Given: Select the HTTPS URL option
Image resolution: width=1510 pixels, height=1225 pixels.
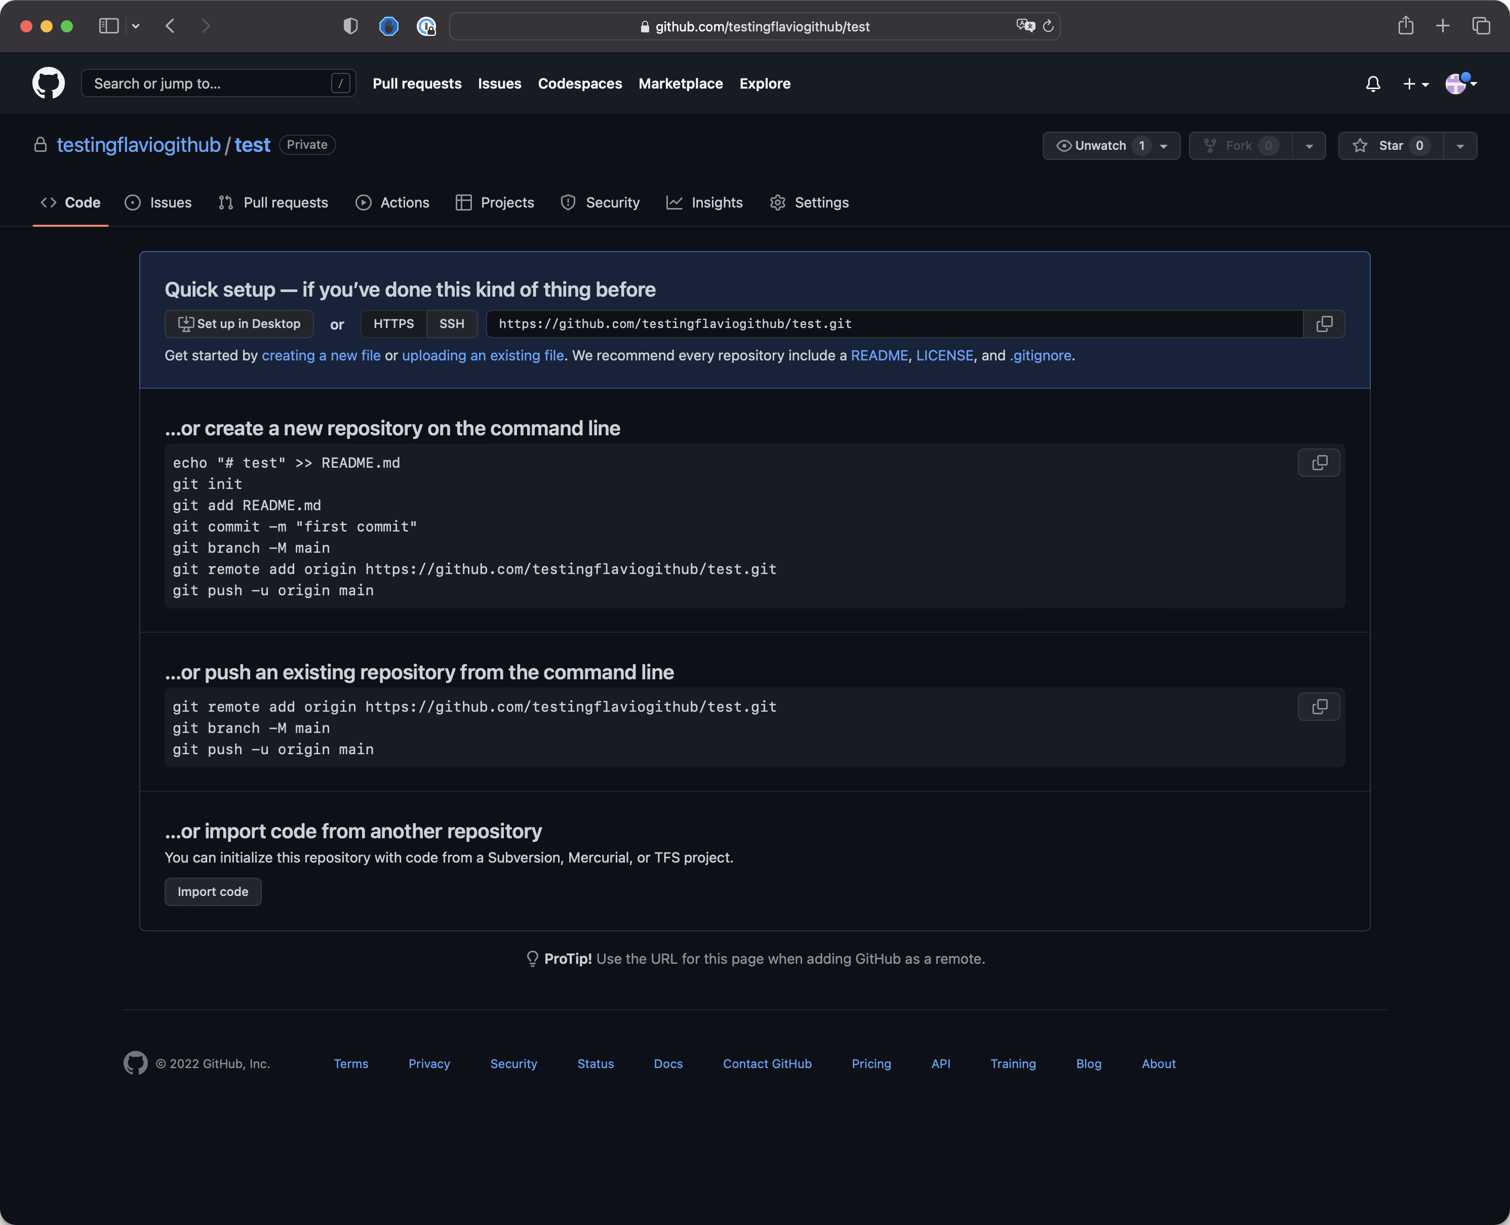Looking at the screenshot, I should (393, 324).
